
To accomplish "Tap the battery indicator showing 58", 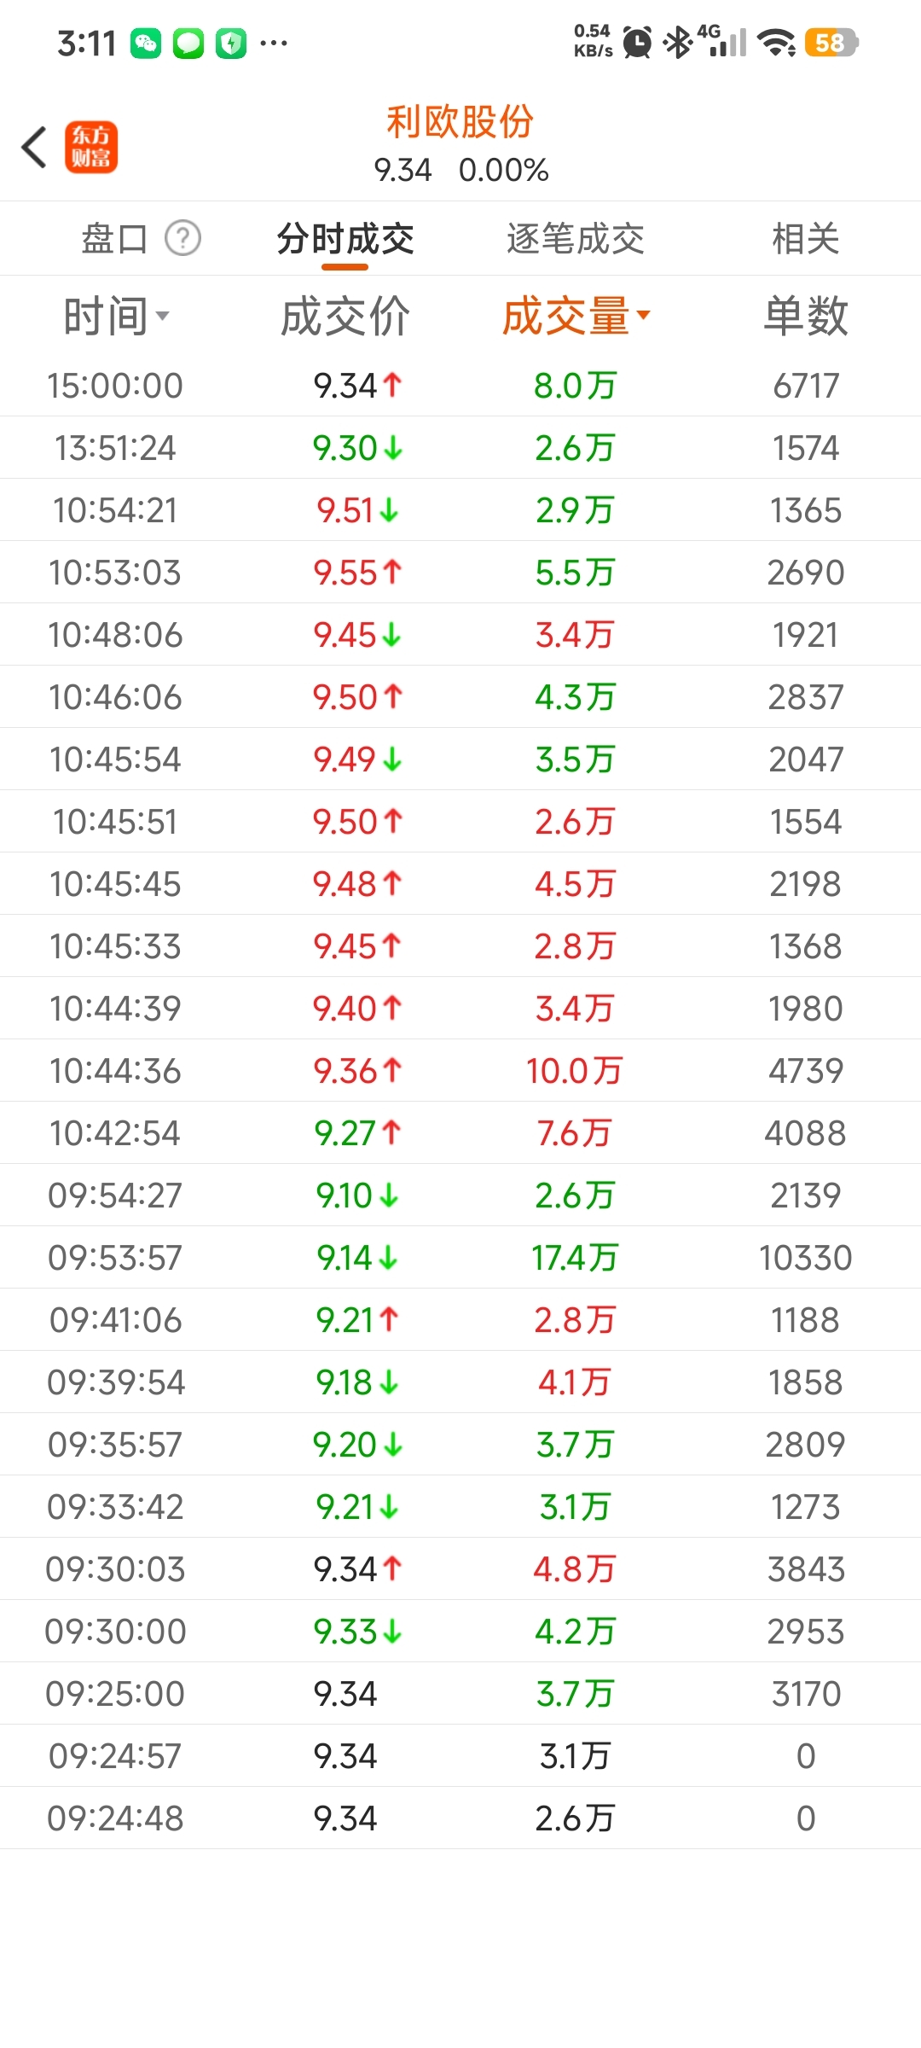I will 831,43.
